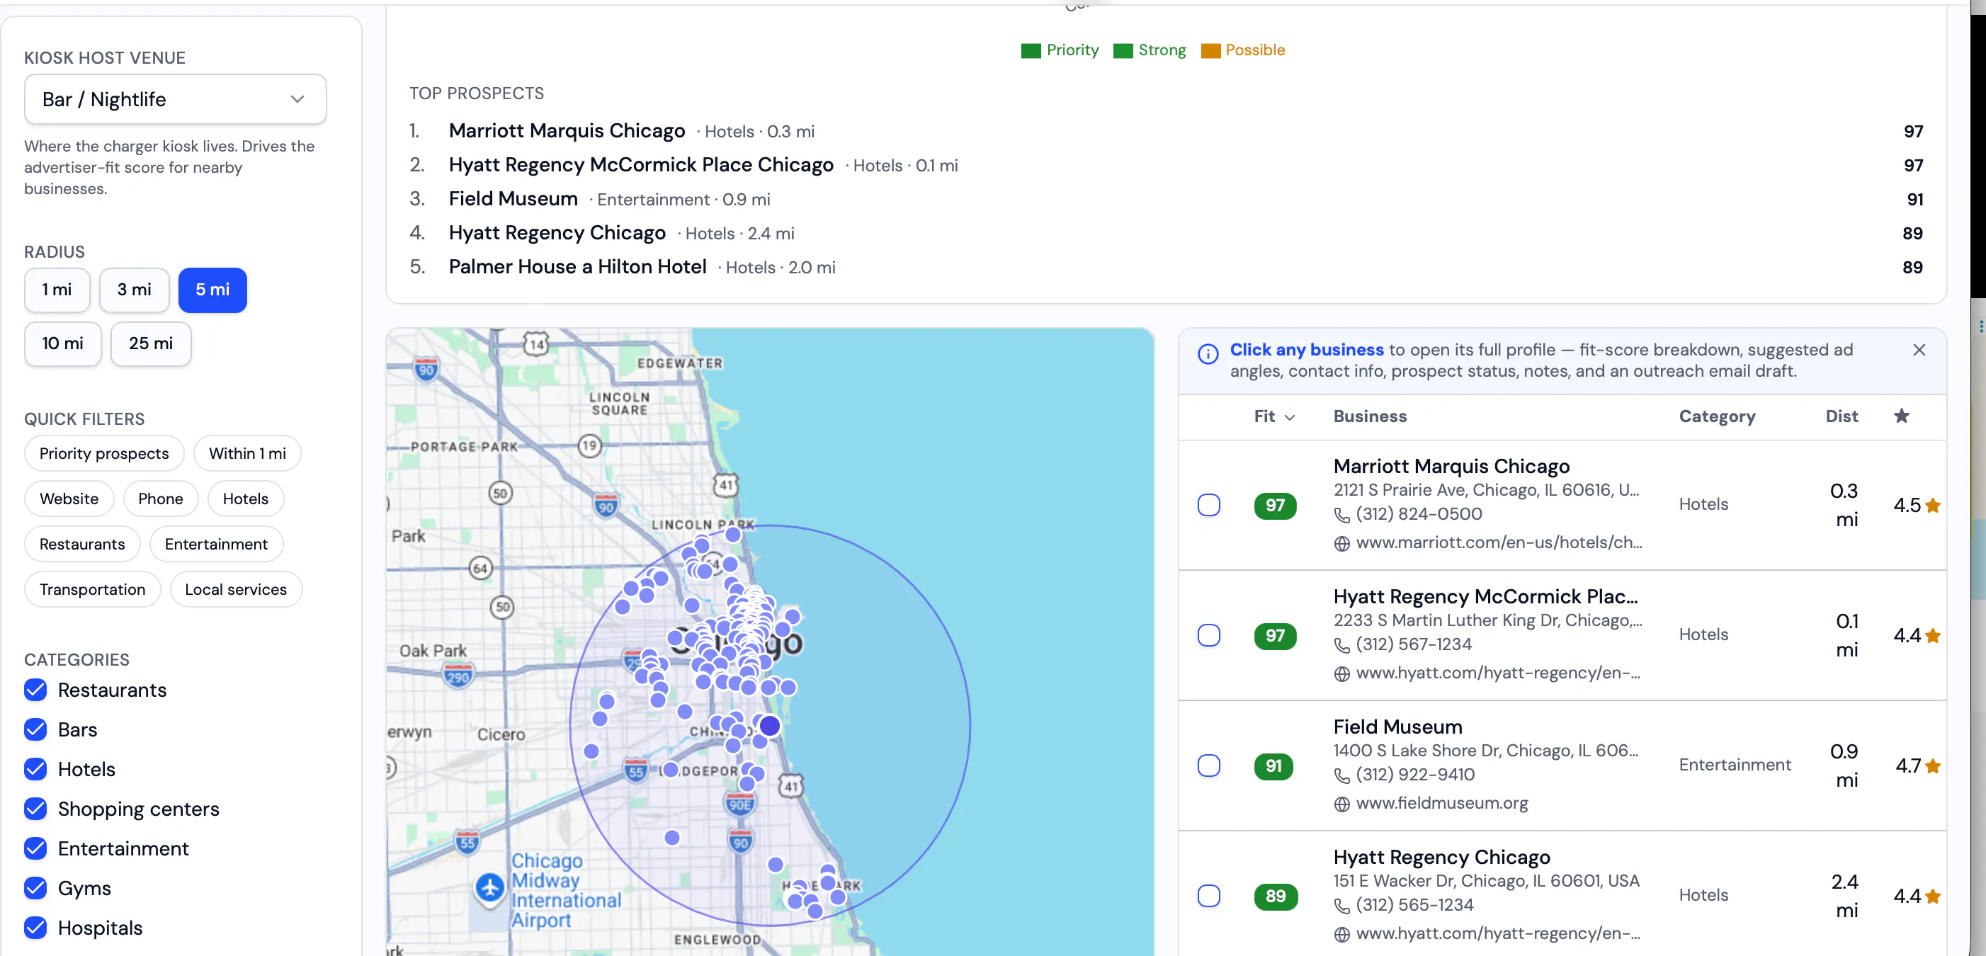Viewport: 1986px width, 956px height.
Task: Click the Hyatt Regency McCormick website globe icon
Action: click(1341, 674)
